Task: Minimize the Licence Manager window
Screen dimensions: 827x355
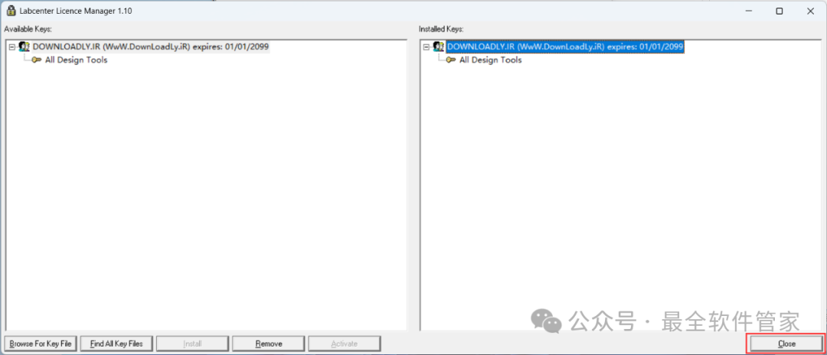Action: coord(748,11)
